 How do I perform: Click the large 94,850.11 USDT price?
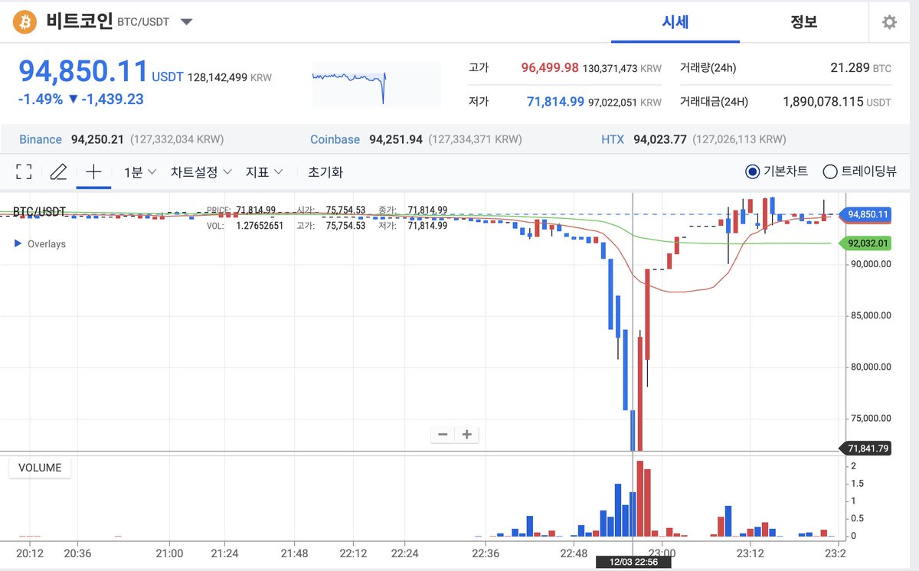point(83,71)
